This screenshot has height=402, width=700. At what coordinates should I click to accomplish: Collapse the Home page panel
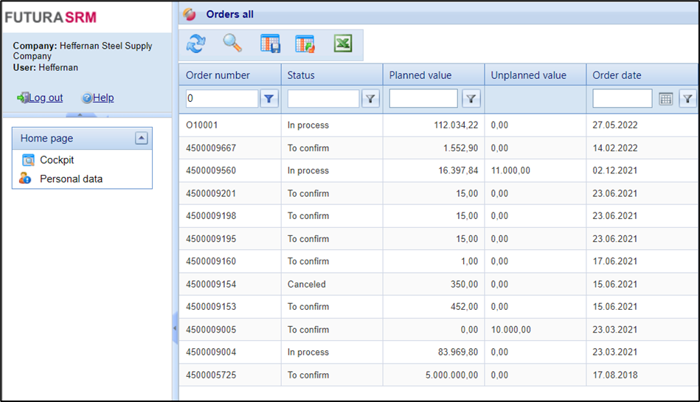point(142,138)
